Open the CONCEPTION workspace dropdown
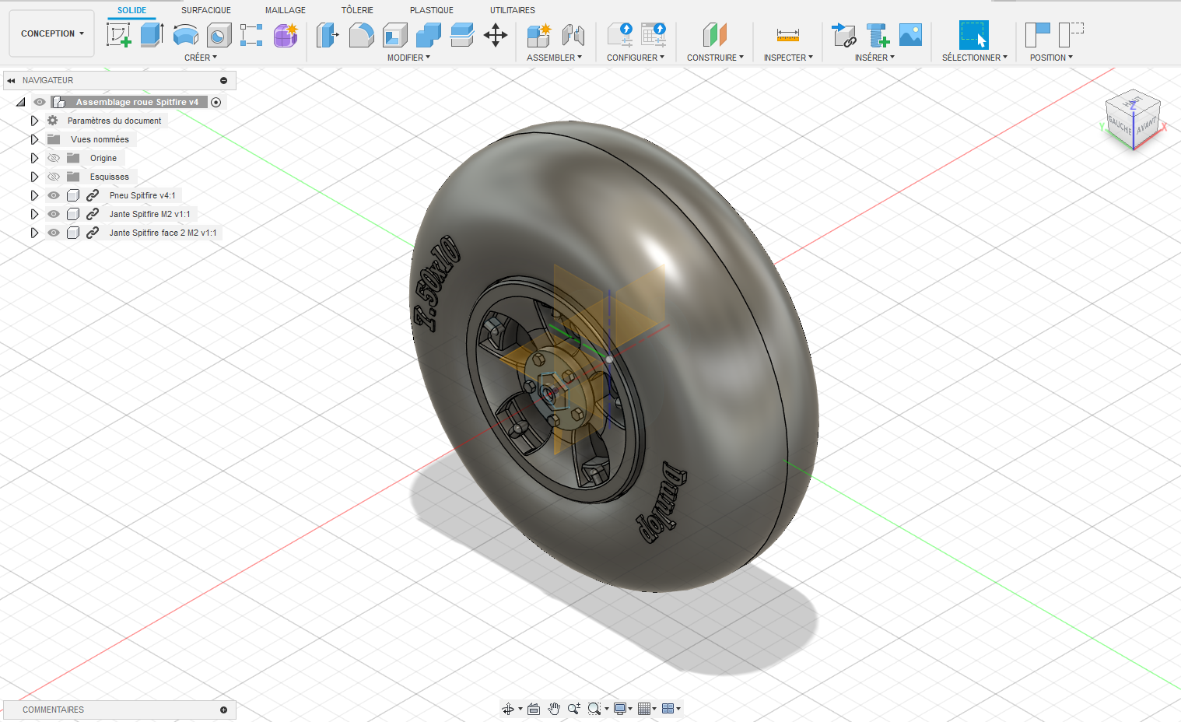The width and height of the screenshot is (1181, 722). [52, 33]
